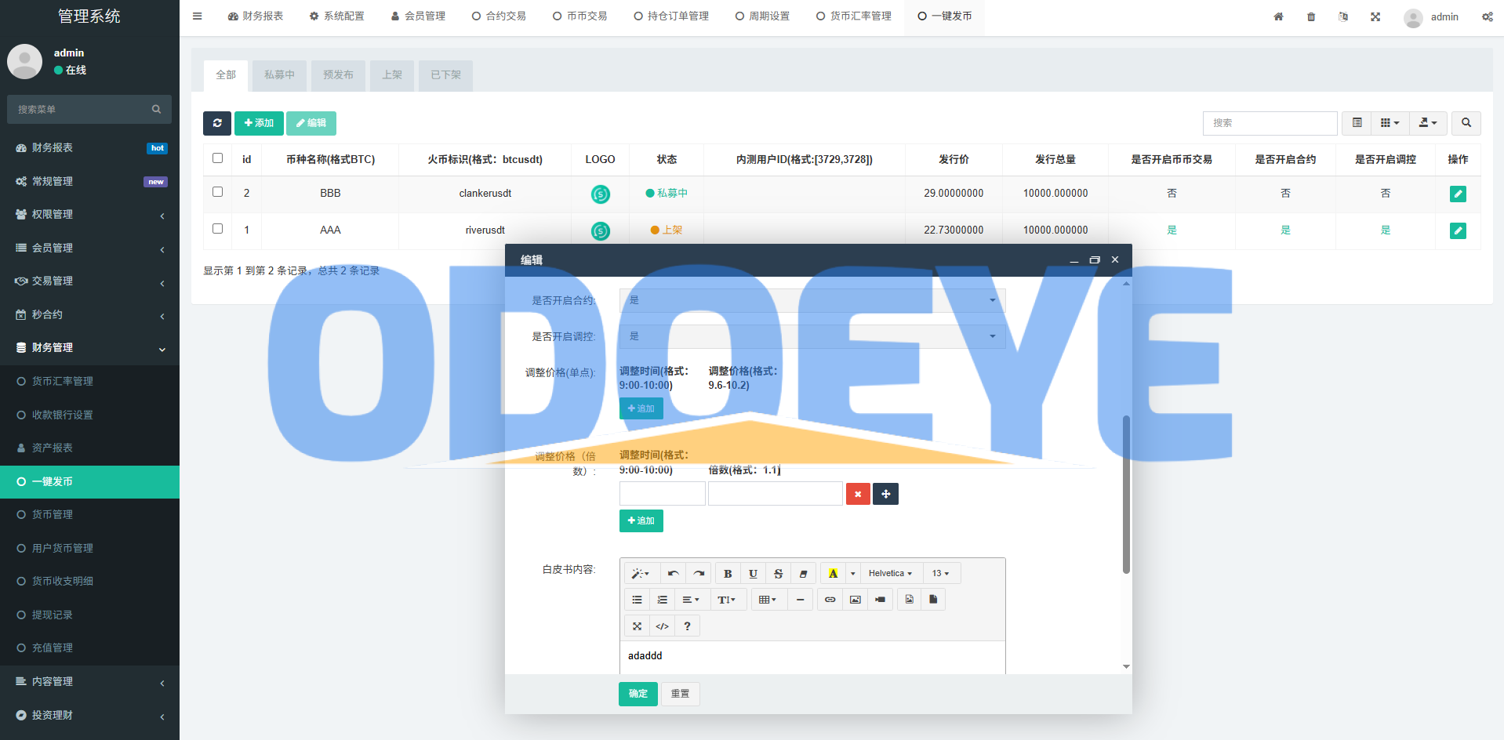Click the table search input field
This screenshot has height=740, width=1504.
(x=1269, y=123)
